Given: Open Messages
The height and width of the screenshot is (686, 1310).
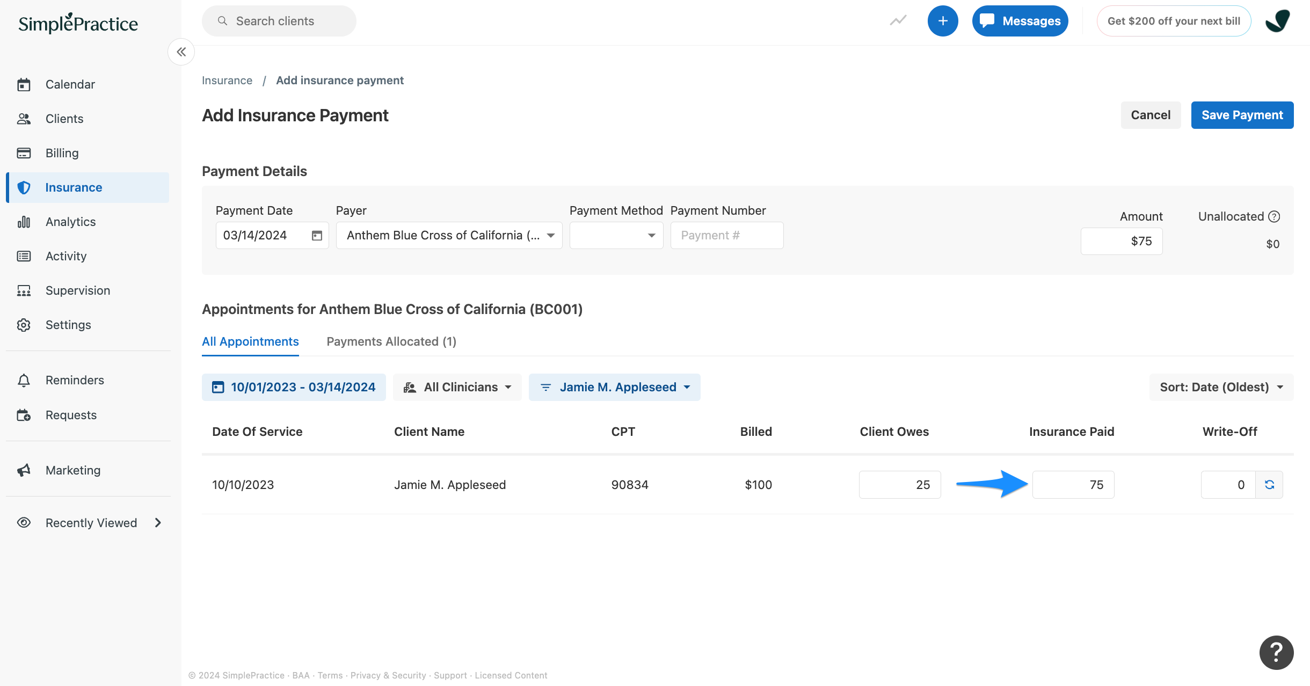Looking at the screenshot, I should pyautogui.click(x=1020, y=21).
